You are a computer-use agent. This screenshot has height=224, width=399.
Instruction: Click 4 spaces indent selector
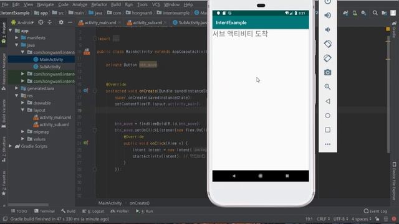click(x=362, y=218)
